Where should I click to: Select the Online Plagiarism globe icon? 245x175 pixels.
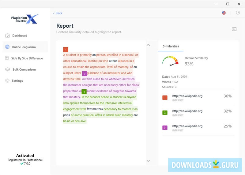[x=7, y=47]
